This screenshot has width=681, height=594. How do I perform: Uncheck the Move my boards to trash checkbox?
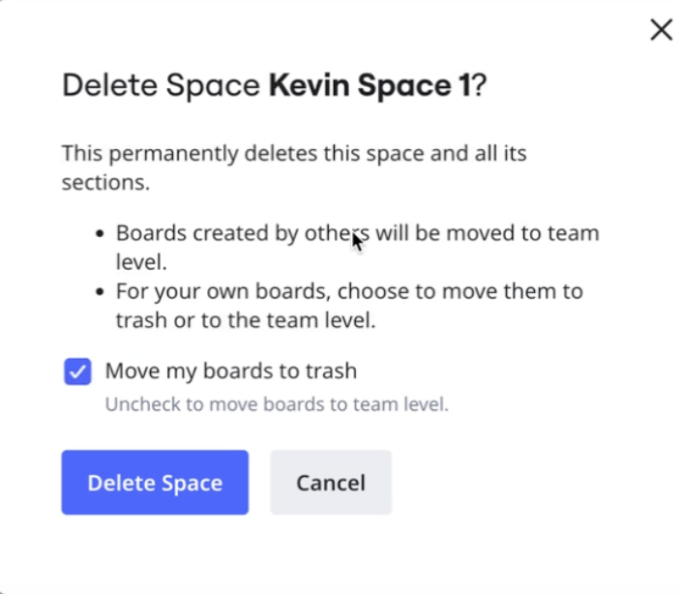point(77,371)
